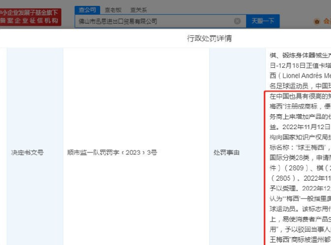The width and height of the screenshot is (331, 245).
Task: Switch to the 查老板 search tab
Action: 113,9
